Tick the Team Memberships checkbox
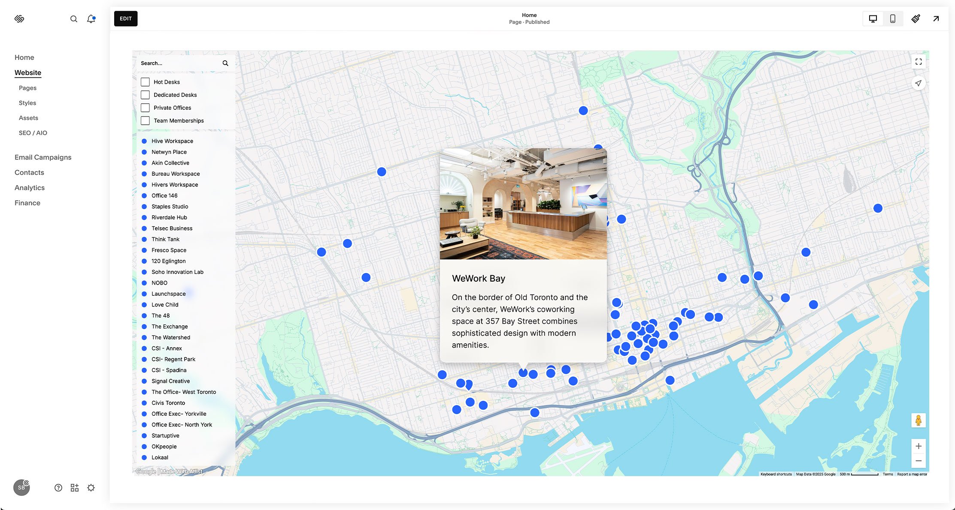This screenshot has width=955, height=510. (x=146, y=120)
